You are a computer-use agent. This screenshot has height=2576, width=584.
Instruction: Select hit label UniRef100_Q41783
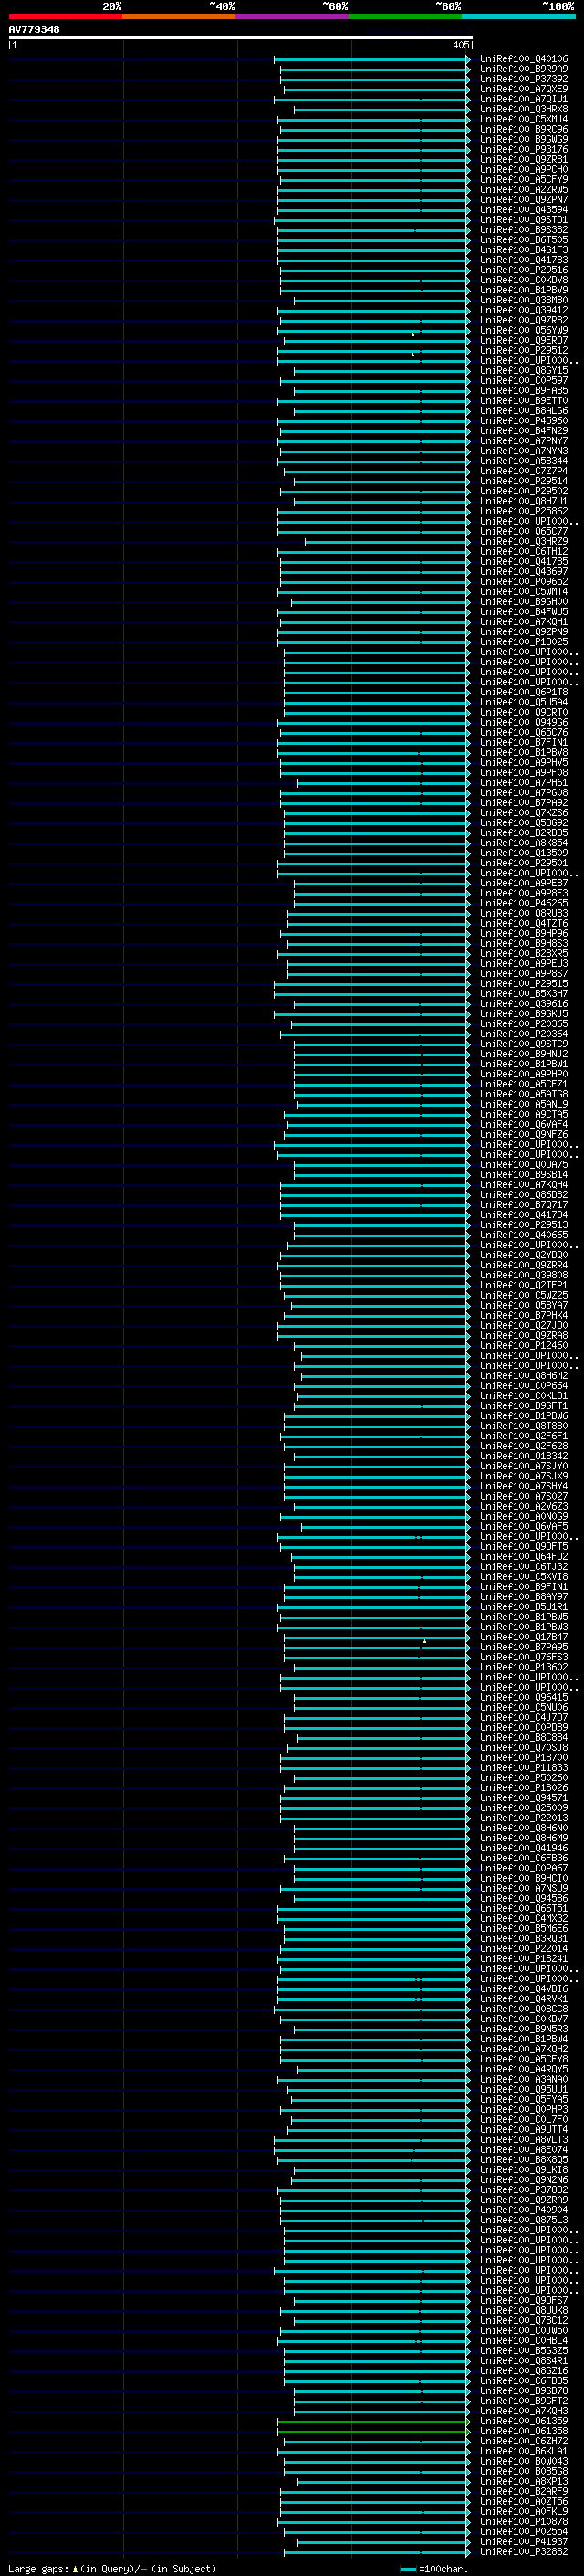pos(523,260)
